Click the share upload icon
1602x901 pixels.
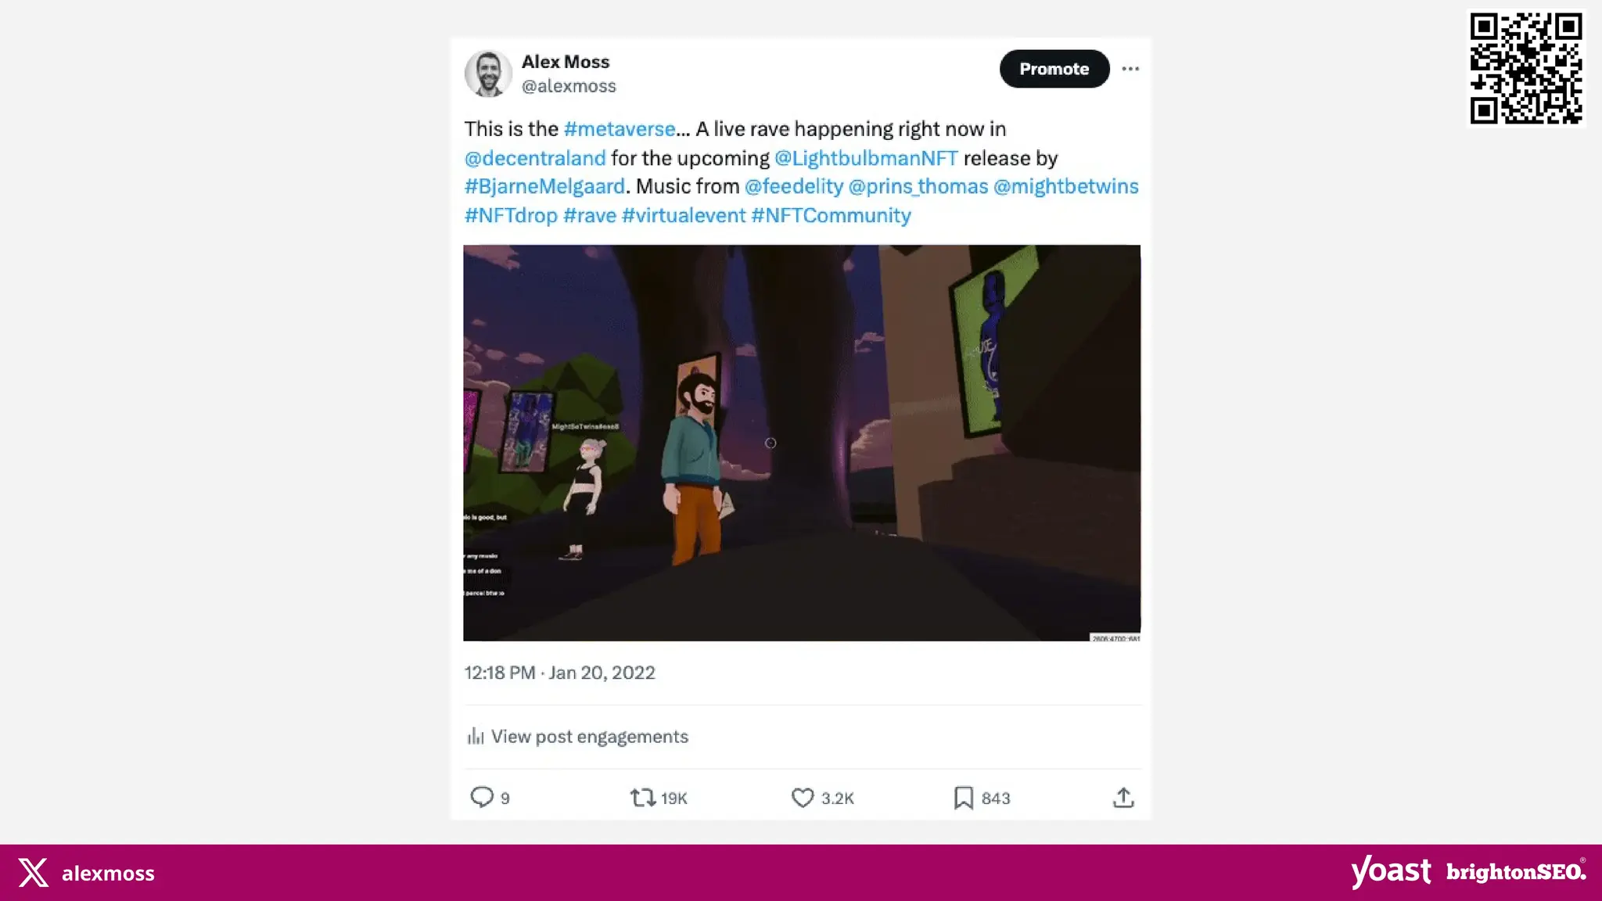click(1123, 797)
